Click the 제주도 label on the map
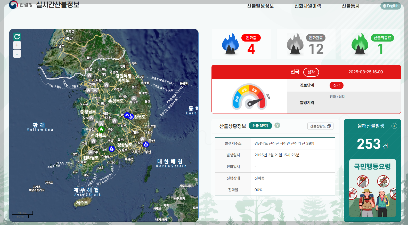This screenshot has height=225, width=408. [82, 203]
